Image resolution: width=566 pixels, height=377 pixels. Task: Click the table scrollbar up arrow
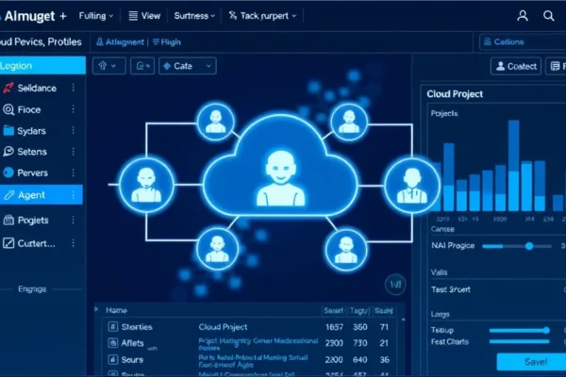coord(403,320)
